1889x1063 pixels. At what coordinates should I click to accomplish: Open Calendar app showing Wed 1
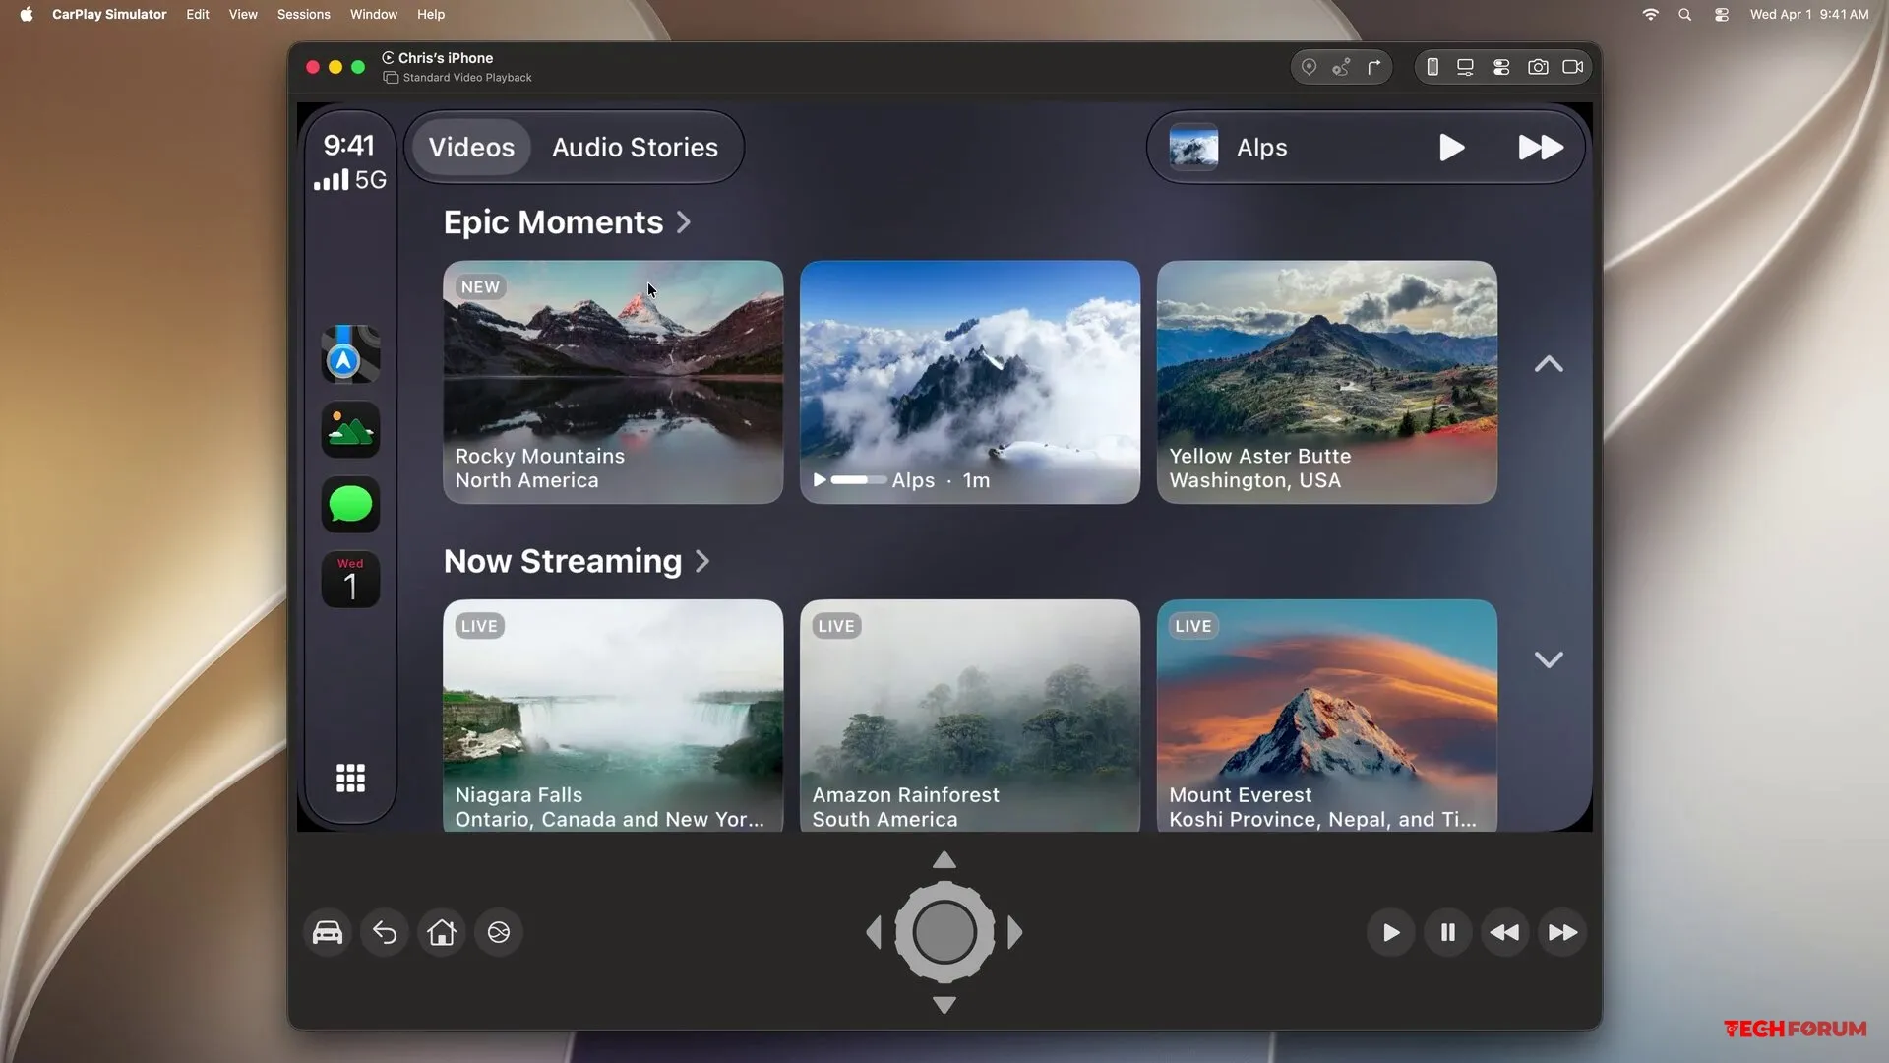(350, 579)
